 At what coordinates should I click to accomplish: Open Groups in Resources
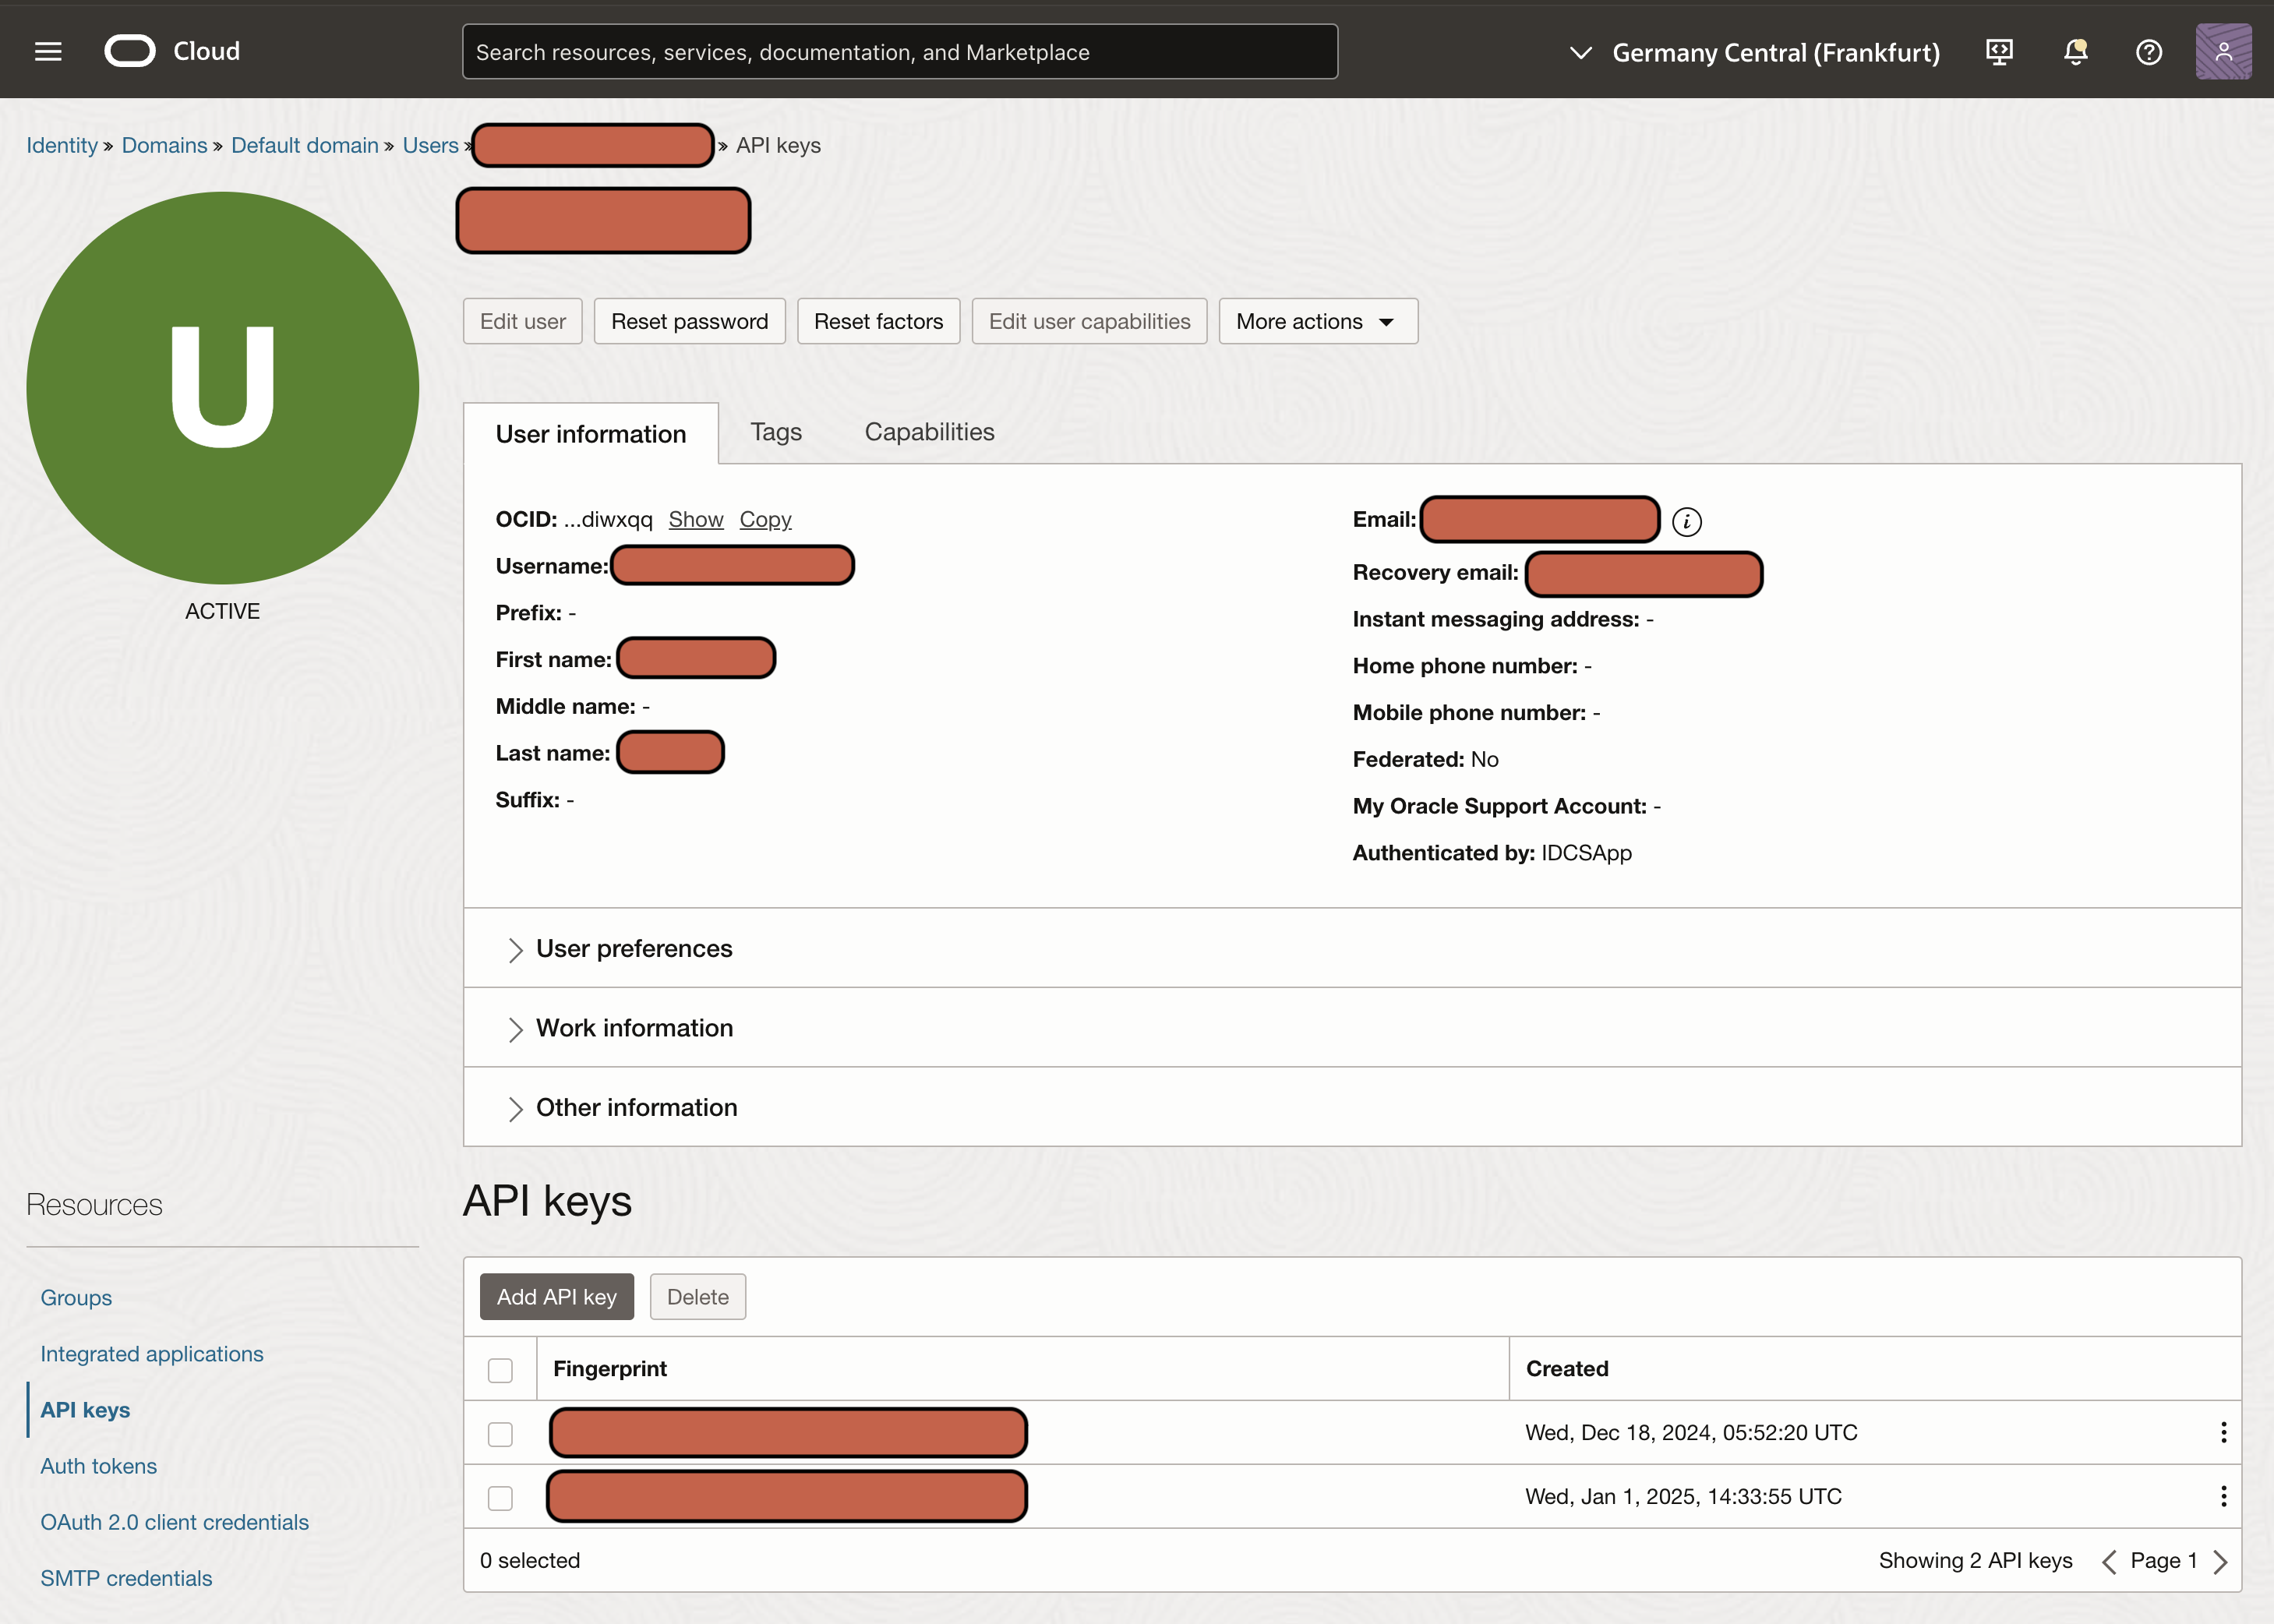click(x=76, y=1298)
